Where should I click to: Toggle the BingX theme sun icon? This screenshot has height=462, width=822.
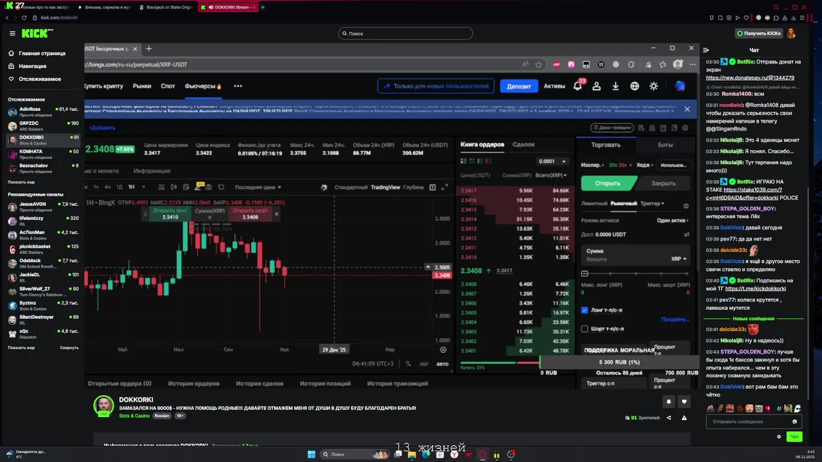(654, 86)
